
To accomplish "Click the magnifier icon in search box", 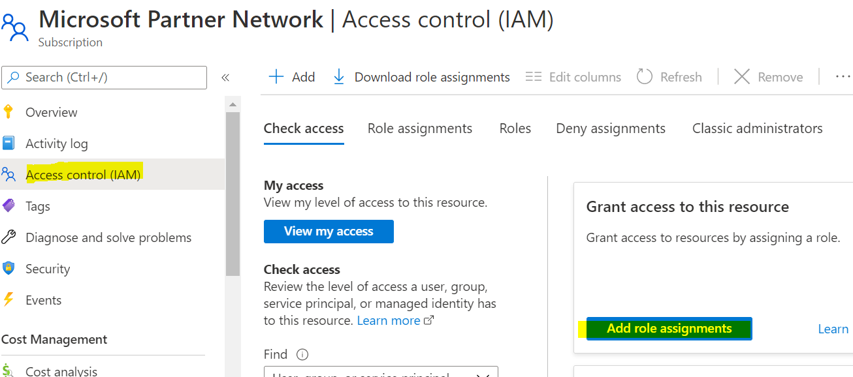I will 14,77.
